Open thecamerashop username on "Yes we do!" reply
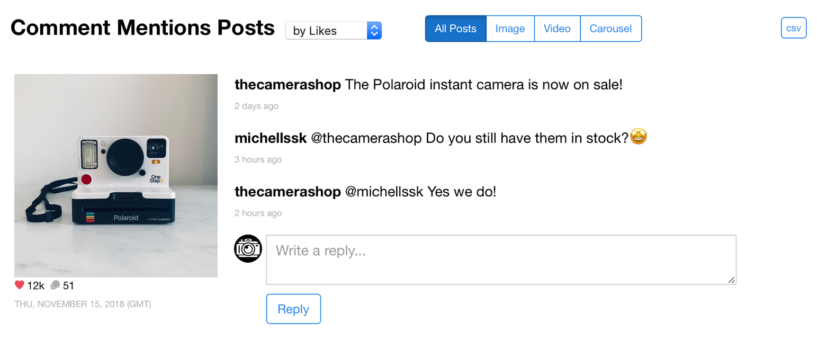The height and width of the screenshot is (350, 818). [x=287, y=192]
